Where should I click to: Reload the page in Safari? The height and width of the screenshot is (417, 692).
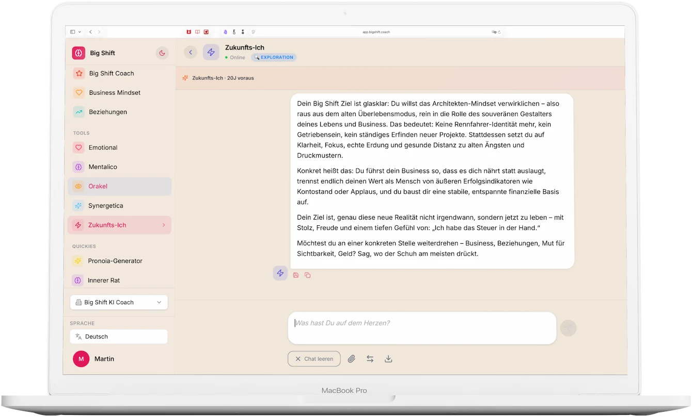point(499,32)
